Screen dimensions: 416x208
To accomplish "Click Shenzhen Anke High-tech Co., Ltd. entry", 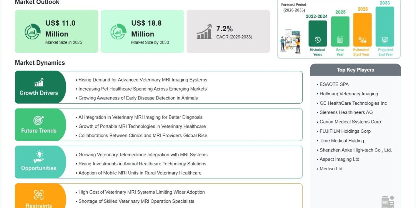I will 356,150.
